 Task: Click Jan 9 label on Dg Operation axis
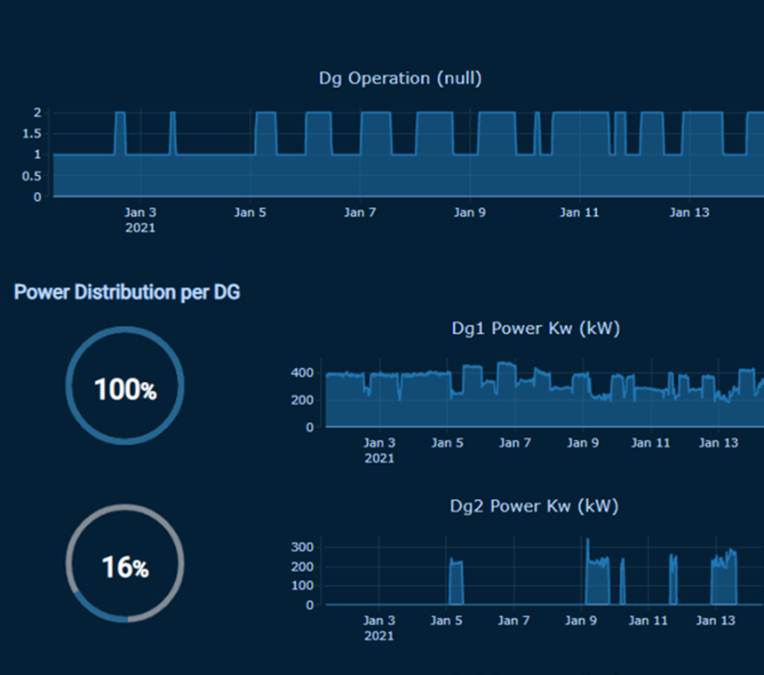click(x=469, y=212)
